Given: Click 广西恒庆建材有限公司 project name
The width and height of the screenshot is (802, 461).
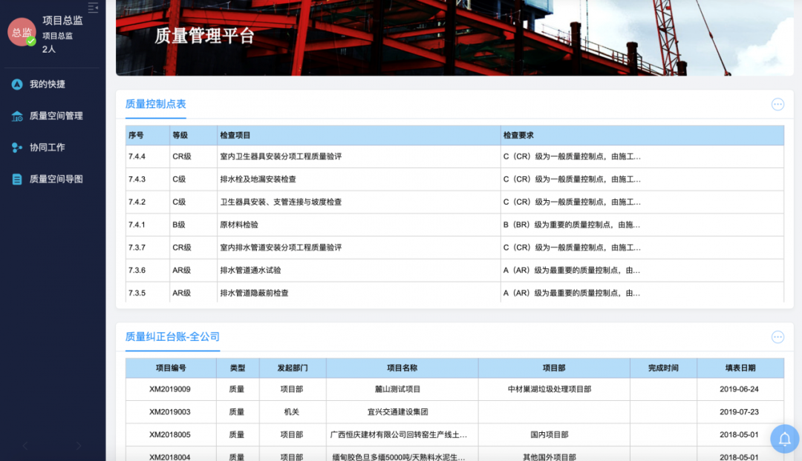Looking at the screenshot, I should [x=399, y=435].
